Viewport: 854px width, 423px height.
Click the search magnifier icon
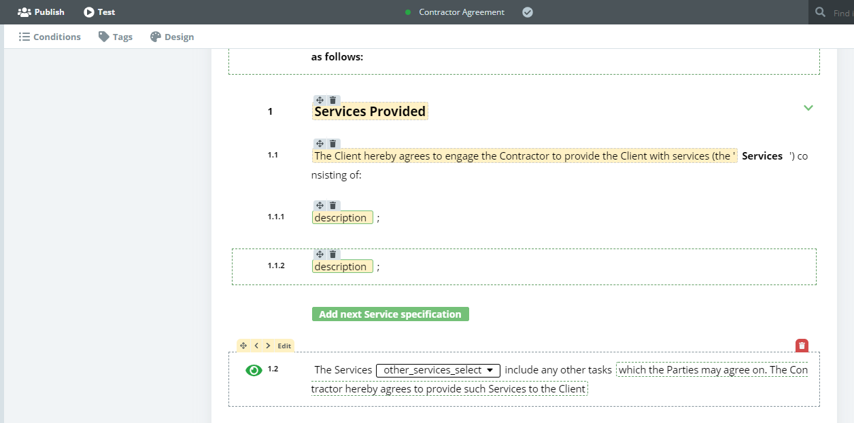(x=821, y=12)
